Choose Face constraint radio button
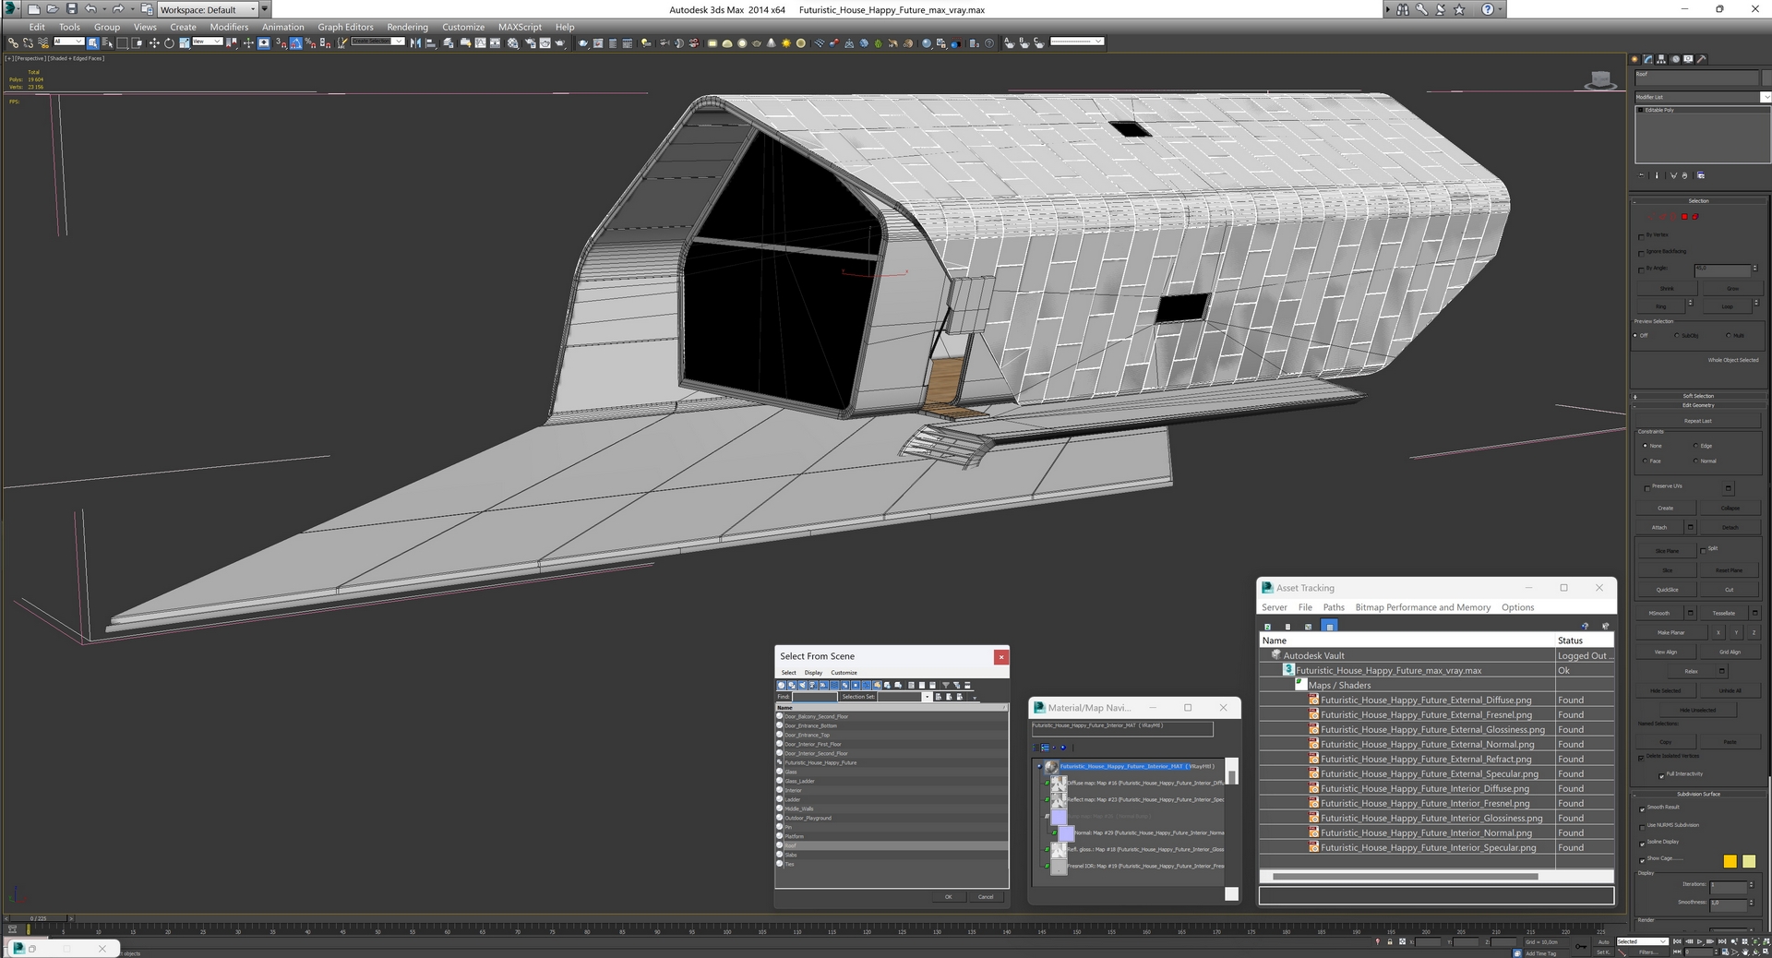The width and height of the screenshot is (1772, 958). [1646, 461]
